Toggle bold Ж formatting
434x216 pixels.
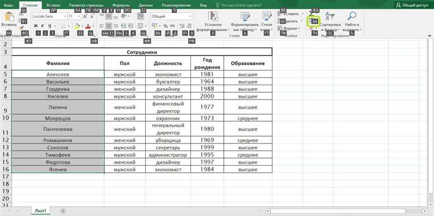(x=36, y=26)
